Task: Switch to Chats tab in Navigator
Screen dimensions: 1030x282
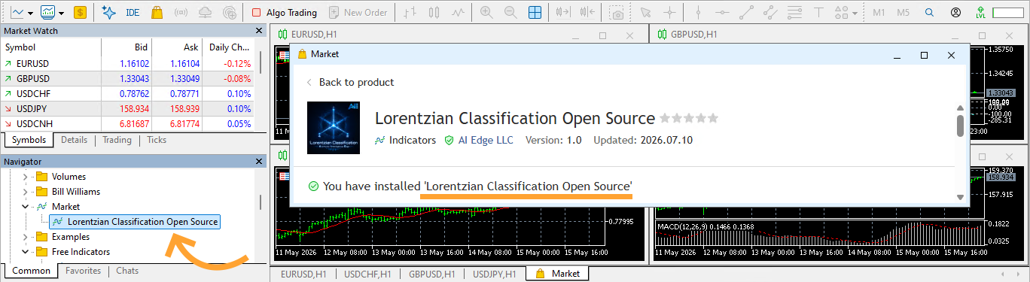Action: (127, 271)
